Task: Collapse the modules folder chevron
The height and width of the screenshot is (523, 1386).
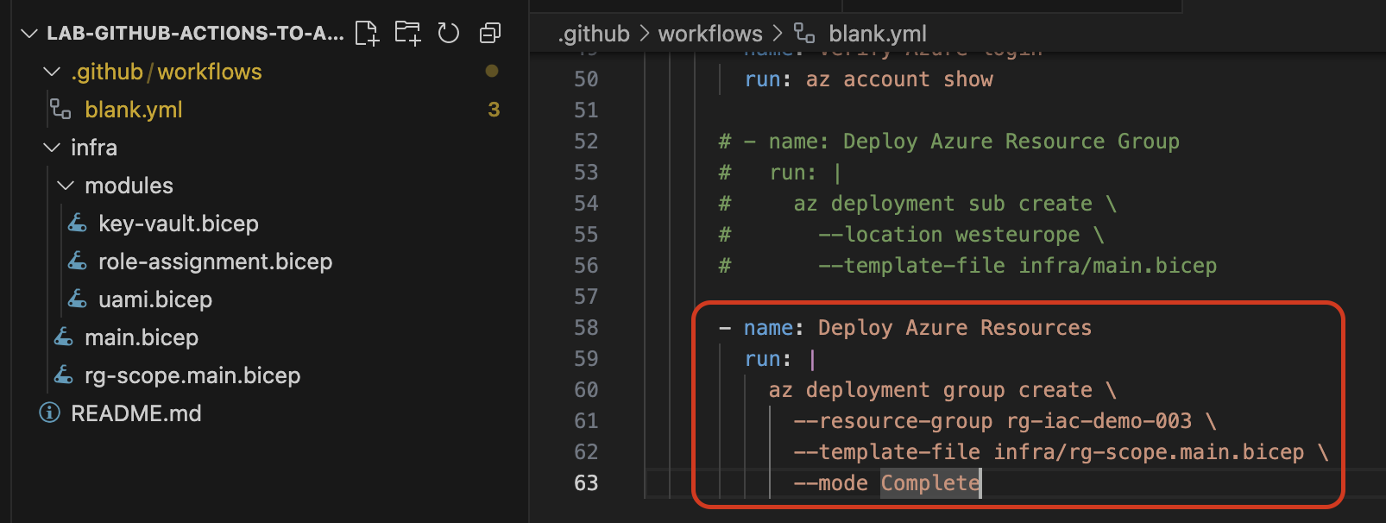Action: 66,186
